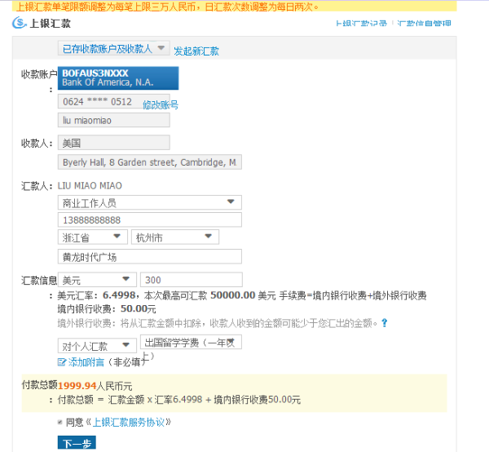Screen dimensions: 489x452
Task: Click the 黄龙时代广场 address field
Action: [150, 257]
